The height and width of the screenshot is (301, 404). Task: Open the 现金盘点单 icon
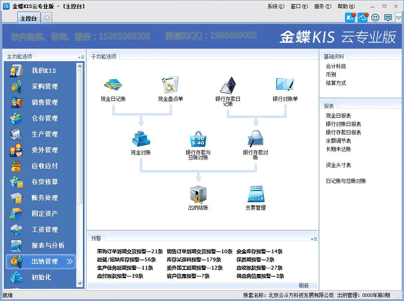pyautogui.click(x=170, y=85)
